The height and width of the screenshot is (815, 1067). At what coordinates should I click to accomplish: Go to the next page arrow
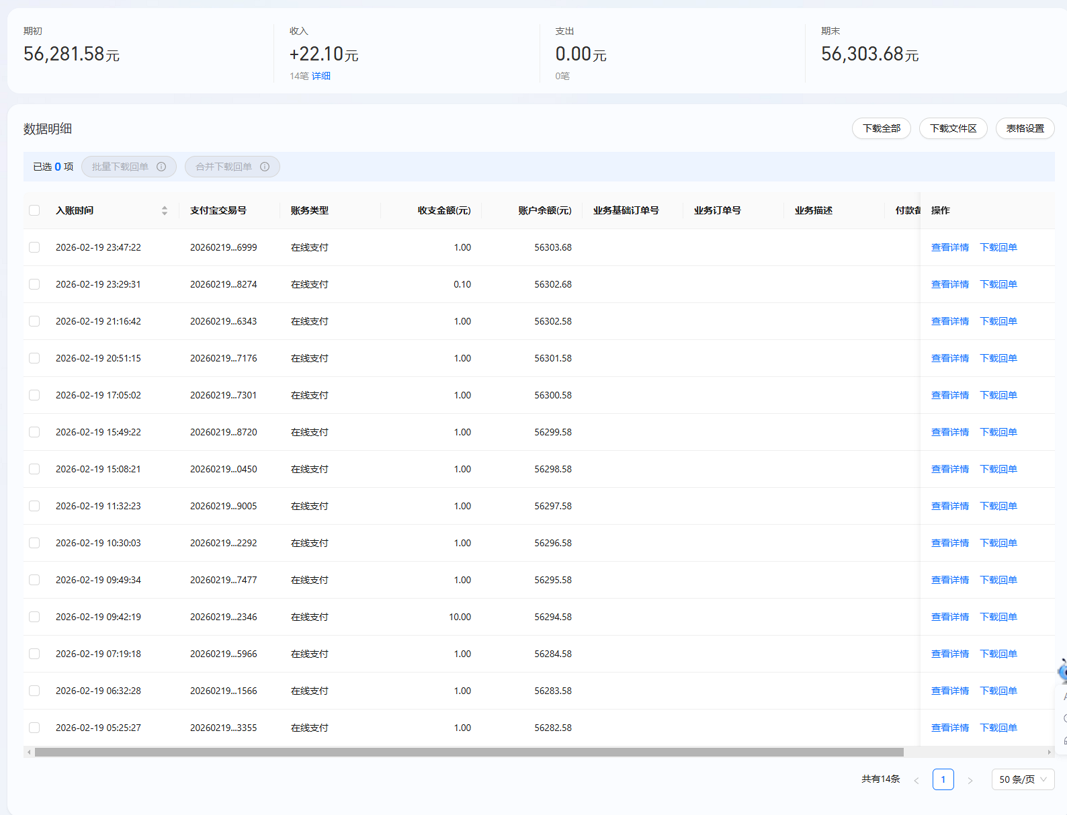[x=970, y=780]
